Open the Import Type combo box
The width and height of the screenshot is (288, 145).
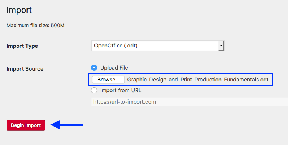[x=158, y=46]
